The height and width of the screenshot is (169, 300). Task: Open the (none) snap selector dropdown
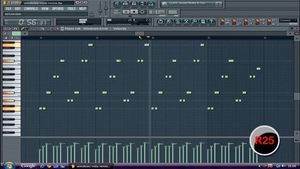coord(288,21)
